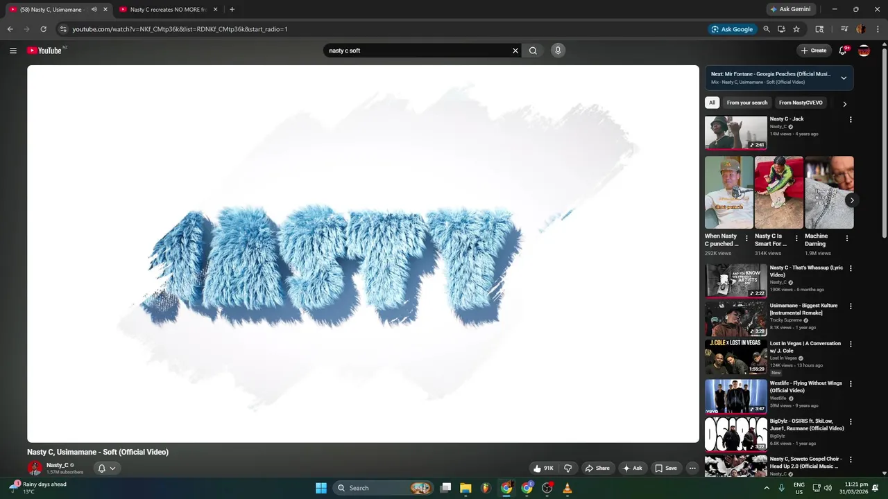The image size is (888, 499).
Task: Start voice search with microphone icon
Action: 558,51
